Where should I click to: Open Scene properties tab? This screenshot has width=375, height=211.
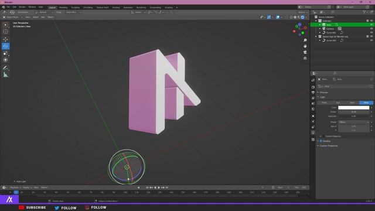click(x=313, y=104)
